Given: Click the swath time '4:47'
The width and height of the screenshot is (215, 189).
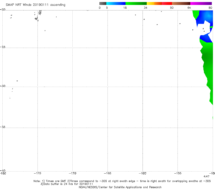Looking at the screenshot, I should pos(206,176).
